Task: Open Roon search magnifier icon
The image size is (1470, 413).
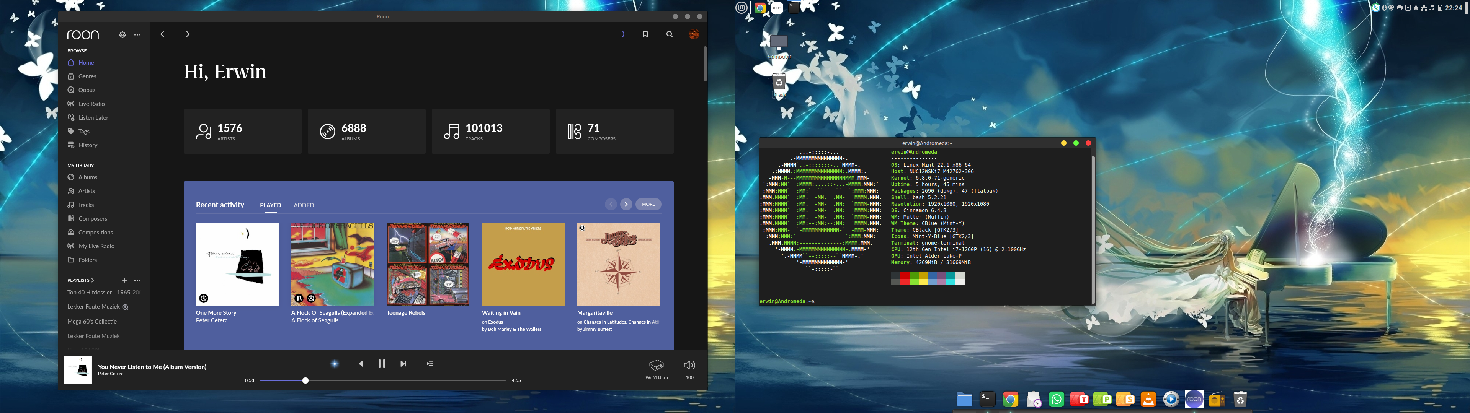Action: (670, 34)
